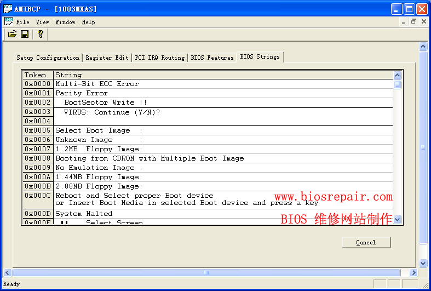This screenshot has width=431, height=291.
Task: Select token 0x0009 cell
Action: [x=38, y=168]
